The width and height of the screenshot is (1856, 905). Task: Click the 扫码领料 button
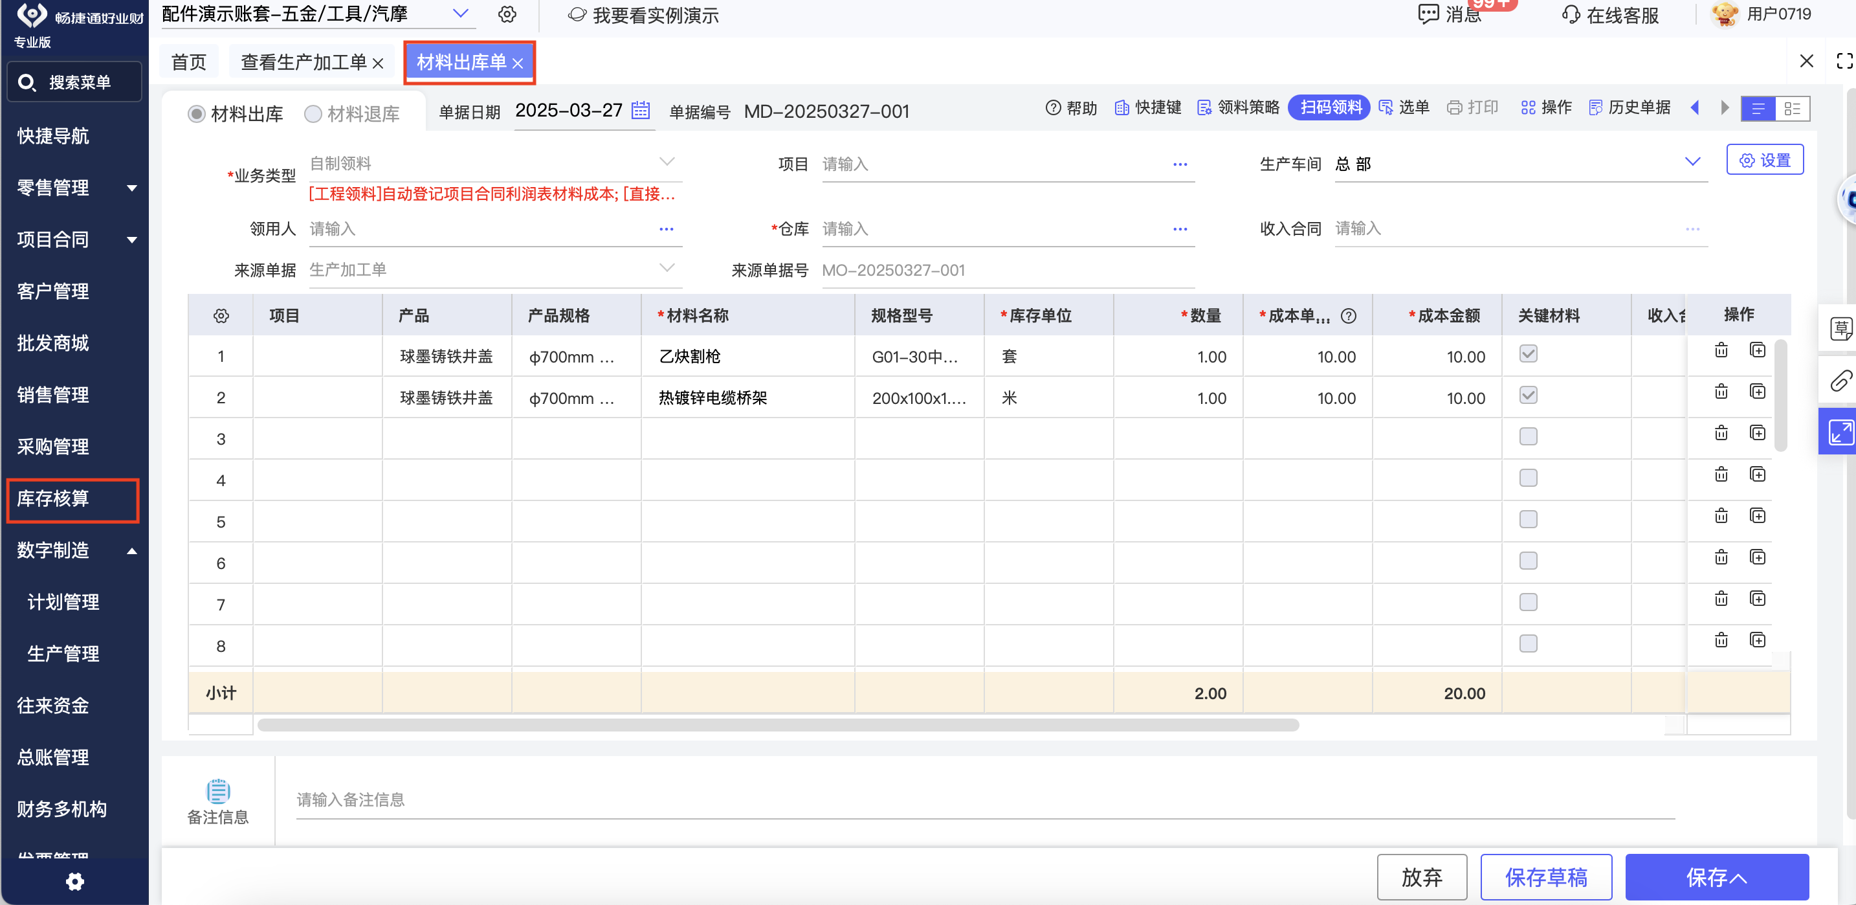pos(1329,108)
